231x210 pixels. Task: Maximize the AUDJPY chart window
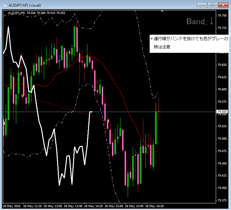pos(213,5)
